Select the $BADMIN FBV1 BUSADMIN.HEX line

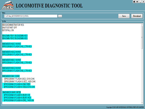coord(15,36)
